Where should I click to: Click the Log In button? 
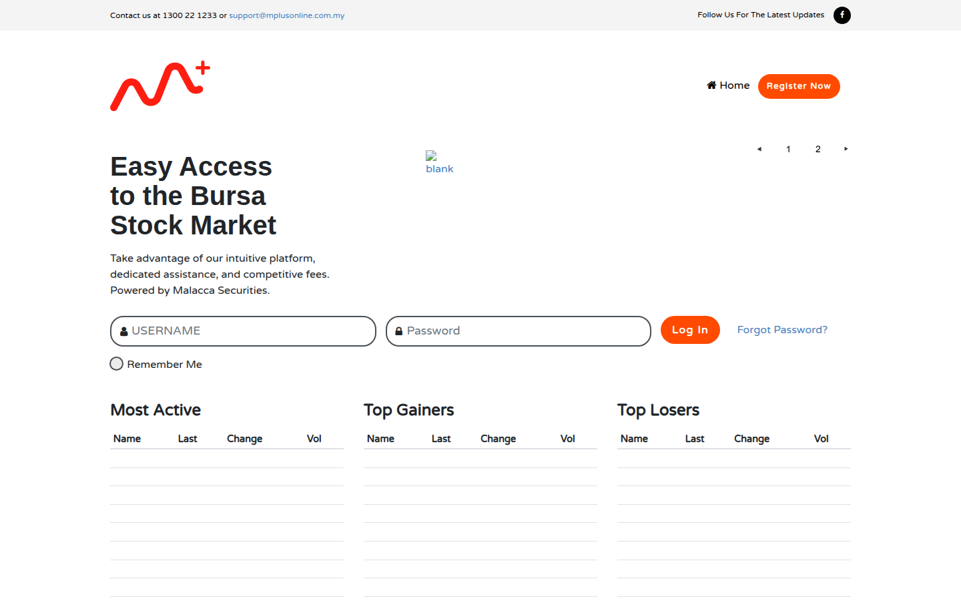click(690, 330)
